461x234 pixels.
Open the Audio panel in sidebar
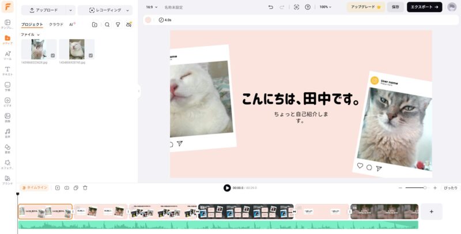coord(7,133)
